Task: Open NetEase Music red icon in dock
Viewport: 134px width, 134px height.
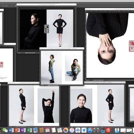Action: coord(108,130)
